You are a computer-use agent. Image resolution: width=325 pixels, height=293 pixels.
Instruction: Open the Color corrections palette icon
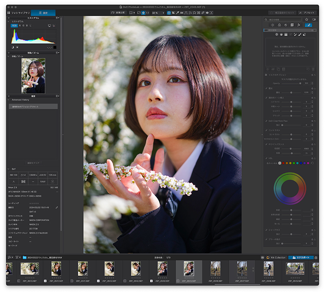coord(279,25)
